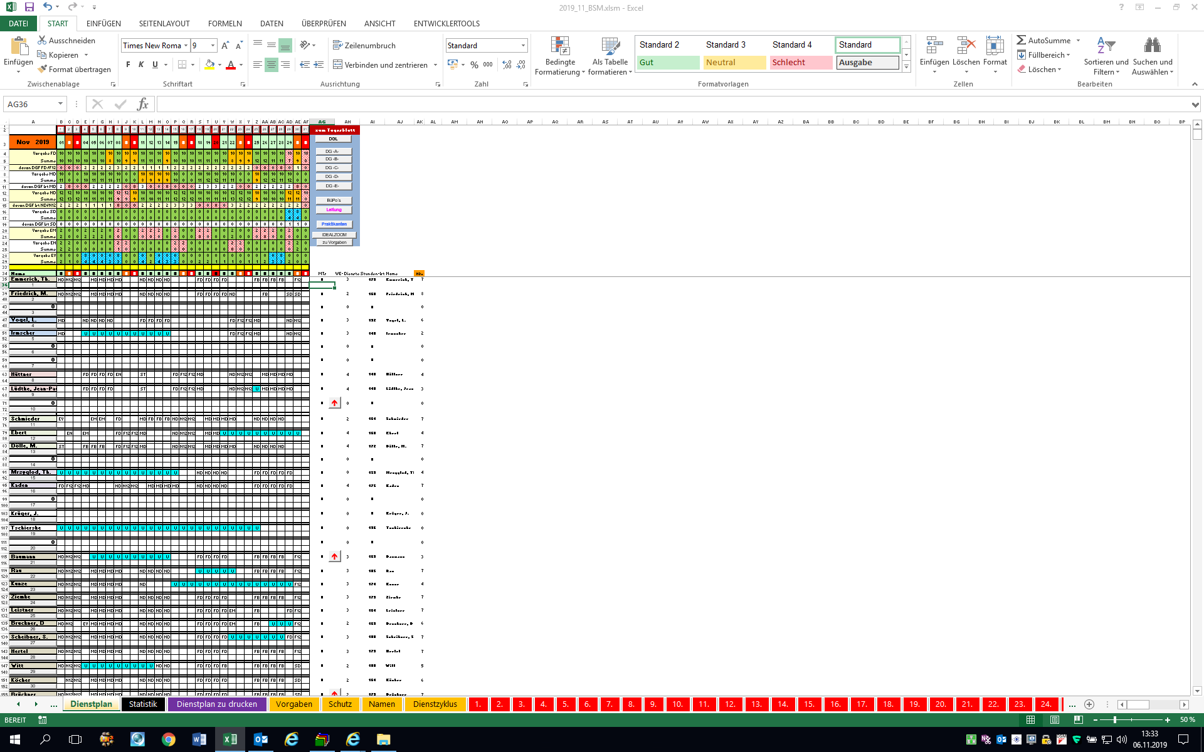Click the percent style icon
Viewport: 1204px width, 752px height.
(x=474, y=65)
